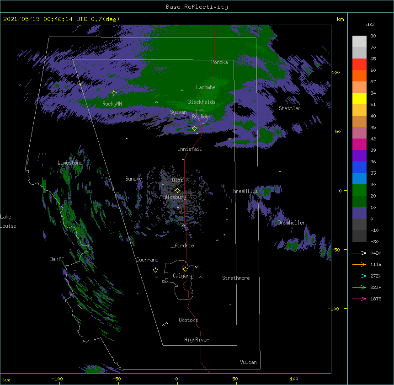This screenshot has width=394, height=385.
Task: Click the Sundre city label
Action: 133,179
